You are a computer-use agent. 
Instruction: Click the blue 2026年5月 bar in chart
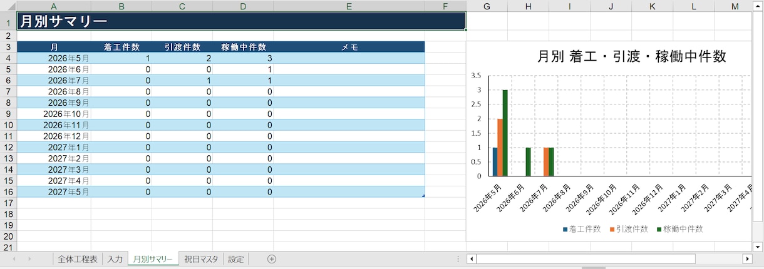pyautogui.click(x=495, y=162)
